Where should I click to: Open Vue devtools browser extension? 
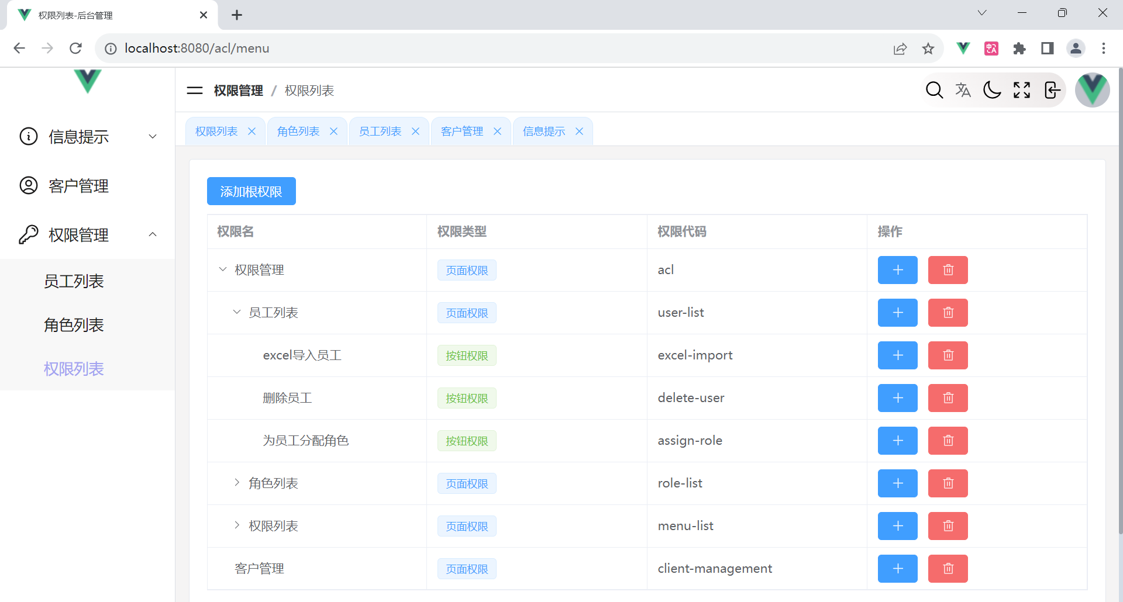pos(963,48)
